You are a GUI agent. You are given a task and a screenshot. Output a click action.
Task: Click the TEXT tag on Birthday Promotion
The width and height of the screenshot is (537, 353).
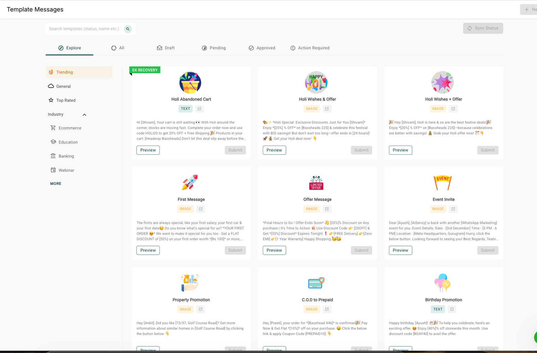[438, 309]
